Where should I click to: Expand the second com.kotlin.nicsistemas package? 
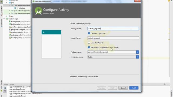(x=9, y=11)
